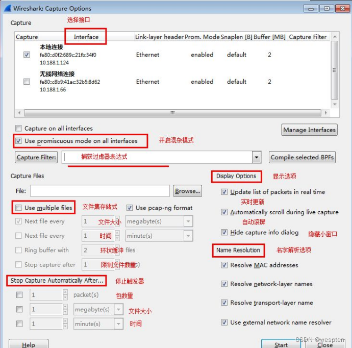Click the File path input field
The image size is (352, 348).
[100, 191]
